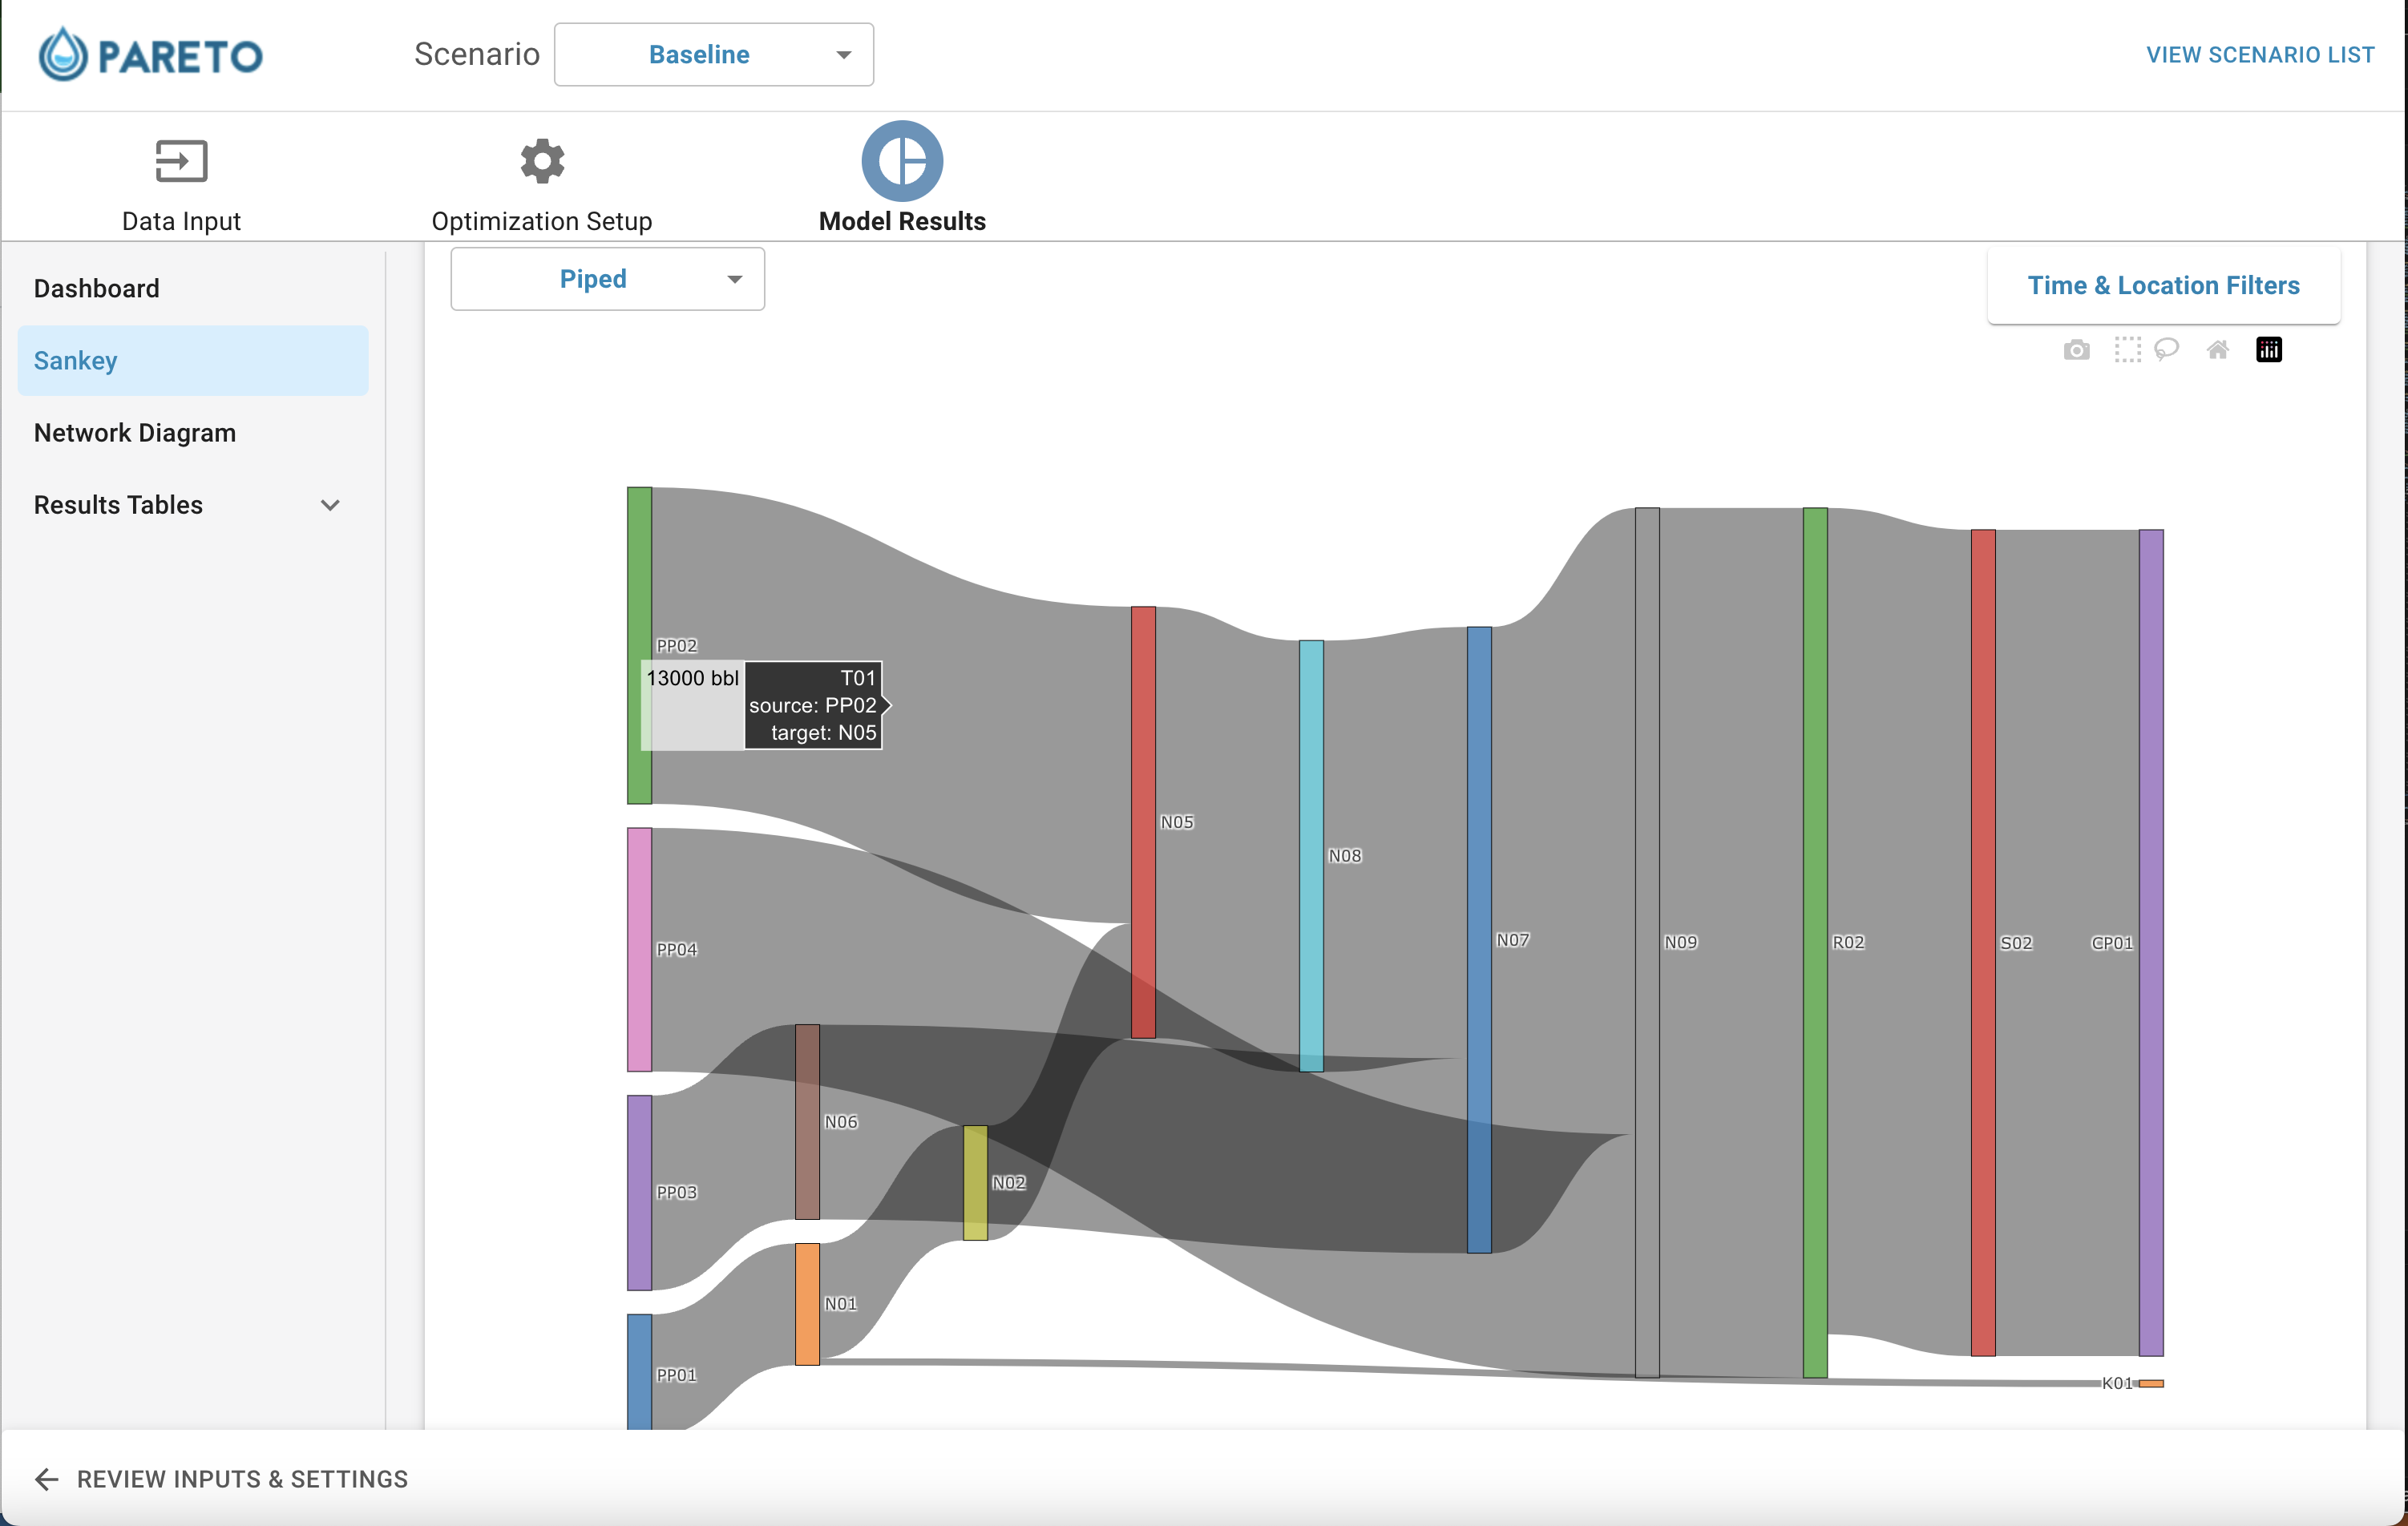The image size is (2408, 1526).
Task: Expand the Results Tables chevron
Action: (330, 505)
